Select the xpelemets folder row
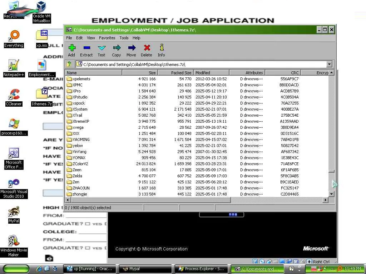The height and width of the screenshot is (274, 366). [197, 79]
